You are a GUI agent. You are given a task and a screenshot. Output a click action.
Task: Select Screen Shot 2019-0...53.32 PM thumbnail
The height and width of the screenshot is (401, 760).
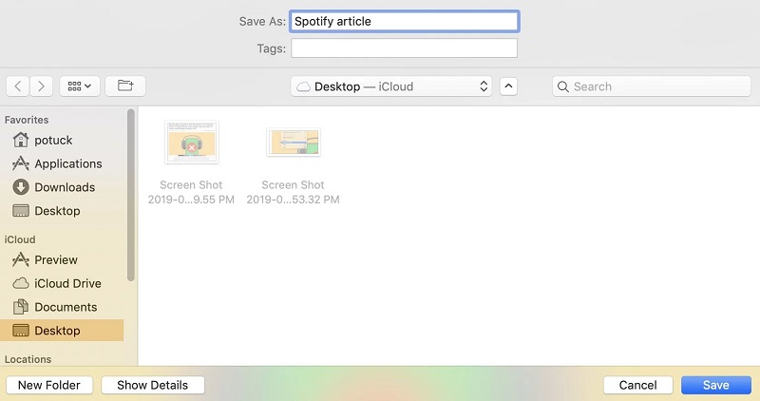pos(294,143)
